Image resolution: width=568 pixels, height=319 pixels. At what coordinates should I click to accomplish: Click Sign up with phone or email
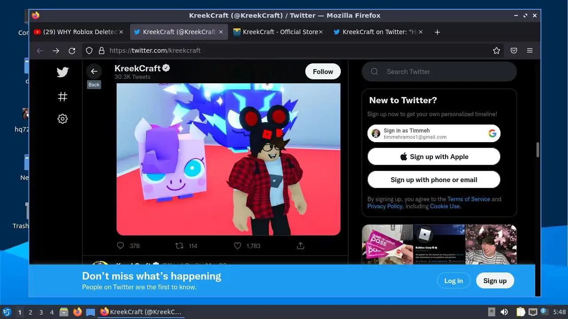(434, 179)
